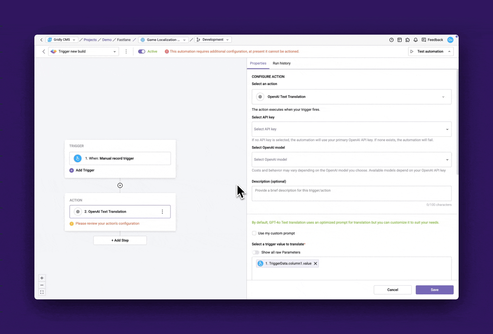493x334 pixels.
Task: Zoom in on the canvas with plus
Action: (42, 278)
